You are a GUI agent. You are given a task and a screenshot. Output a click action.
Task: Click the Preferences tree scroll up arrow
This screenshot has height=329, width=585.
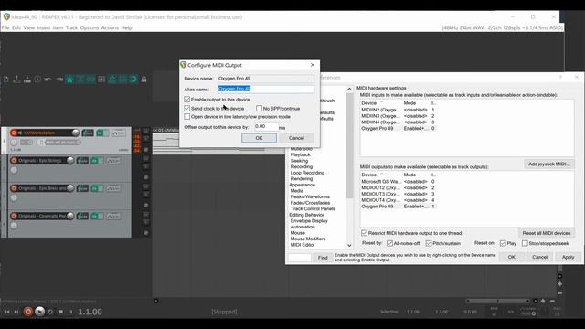pyautogui.click(x=349, y=89)
